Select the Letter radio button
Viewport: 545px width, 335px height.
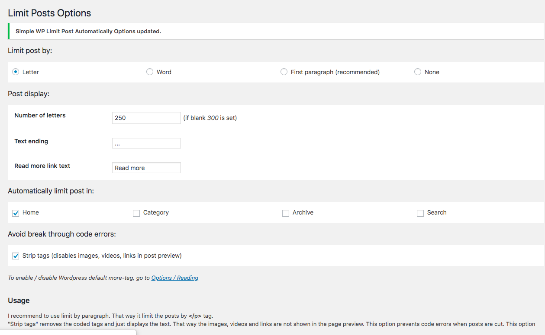(x=16, y=72)
